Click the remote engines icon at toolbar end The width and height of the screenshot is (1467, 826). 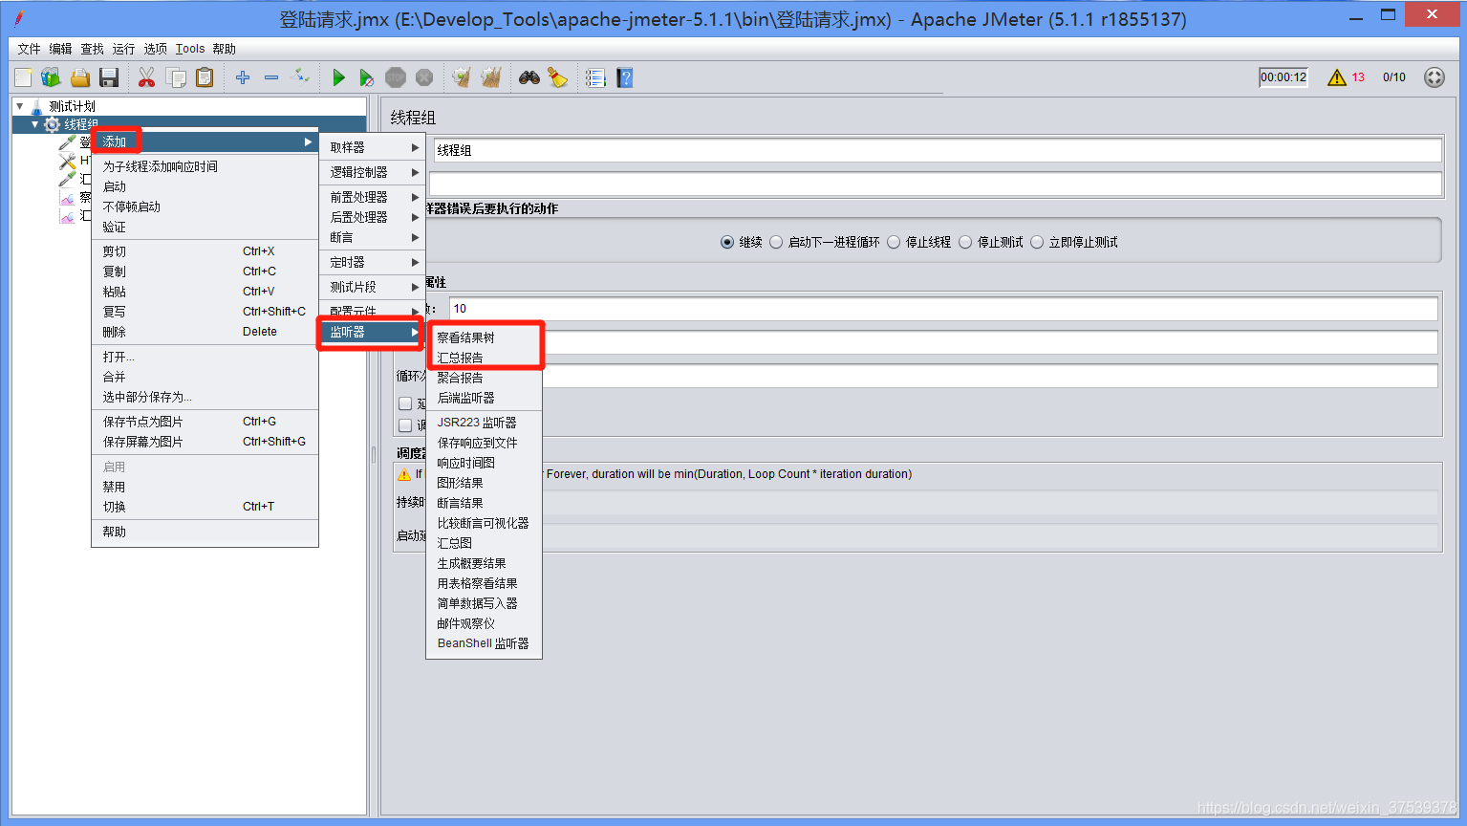pyautogui.click(x=1435, y=77)
